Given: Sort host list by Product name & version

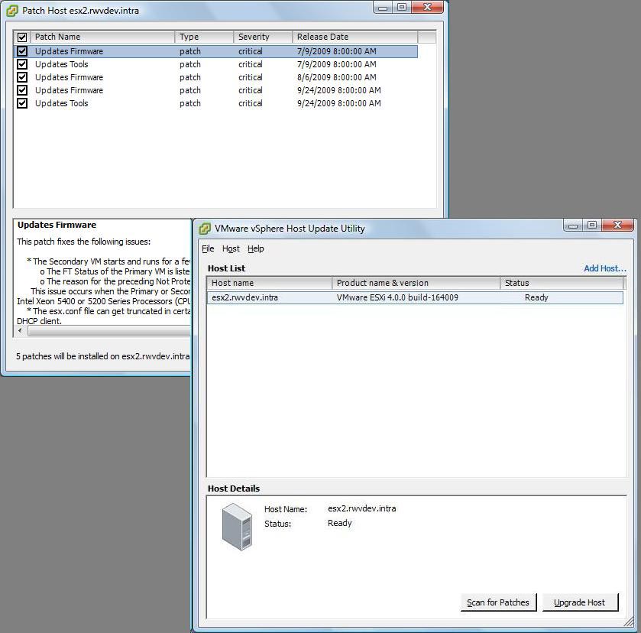Looking at the screenshot, I should (416, 283).
